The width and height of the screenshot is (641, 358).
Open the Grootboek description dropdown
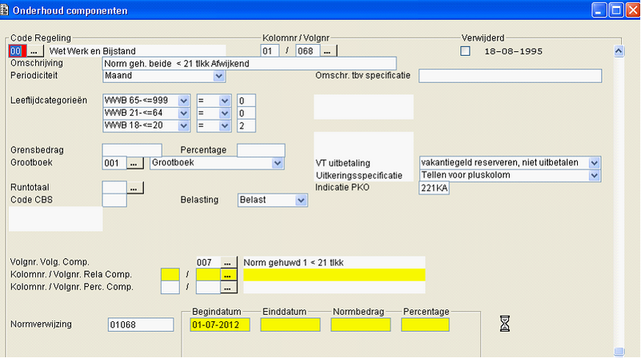tap(278, 163)
